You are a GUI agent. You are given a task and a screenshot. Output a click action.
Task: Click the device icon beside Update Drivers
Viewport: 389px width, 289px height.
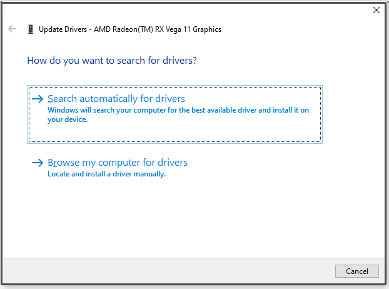31,29
